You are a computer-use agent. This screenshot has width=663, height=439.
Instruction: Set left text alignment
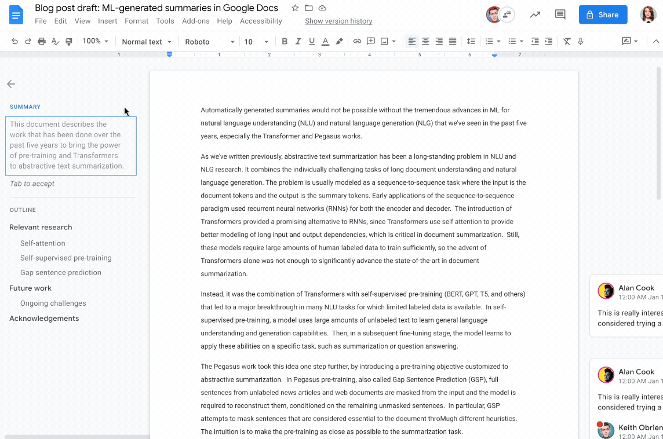(x=412, y=41)
